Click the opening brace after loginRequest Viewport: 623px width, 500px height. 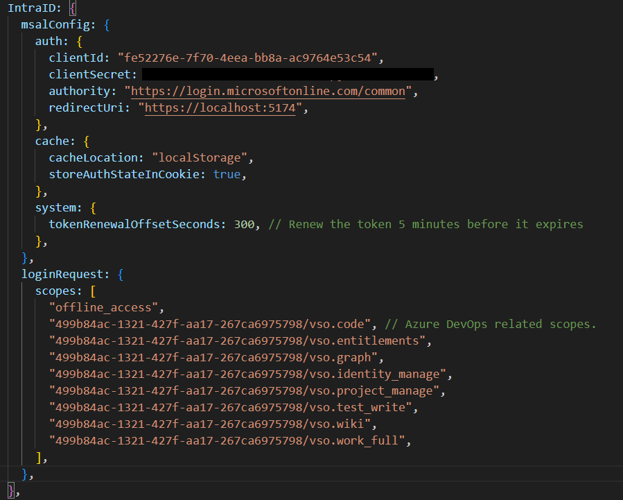point(121,275)
